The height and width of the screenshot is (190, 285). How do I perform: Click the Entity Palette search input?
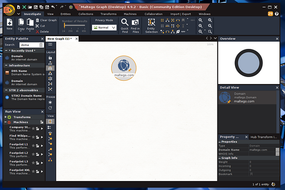(x=29, y=45)
